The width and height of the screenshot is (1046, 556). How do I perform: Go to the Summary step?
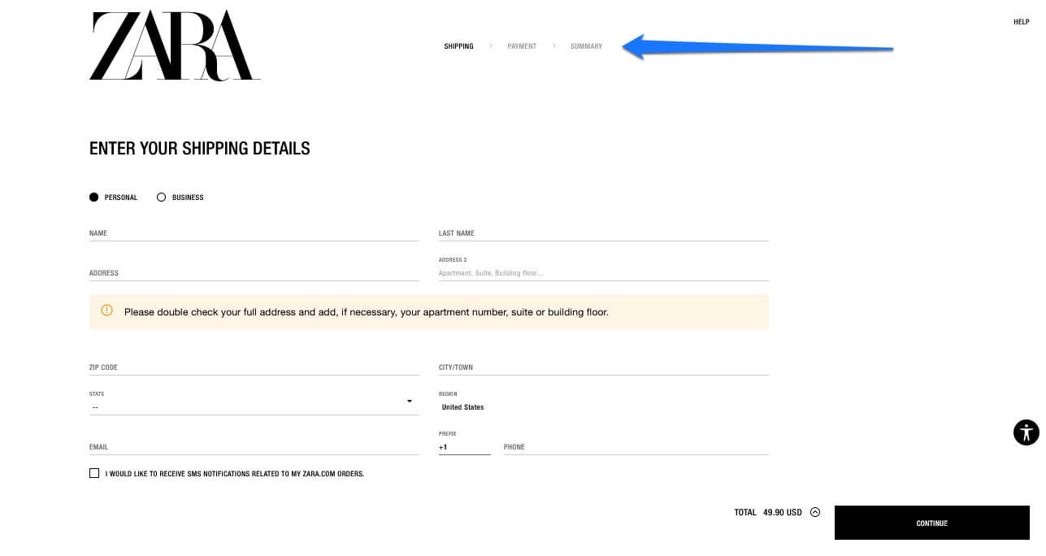pos(586,46)
